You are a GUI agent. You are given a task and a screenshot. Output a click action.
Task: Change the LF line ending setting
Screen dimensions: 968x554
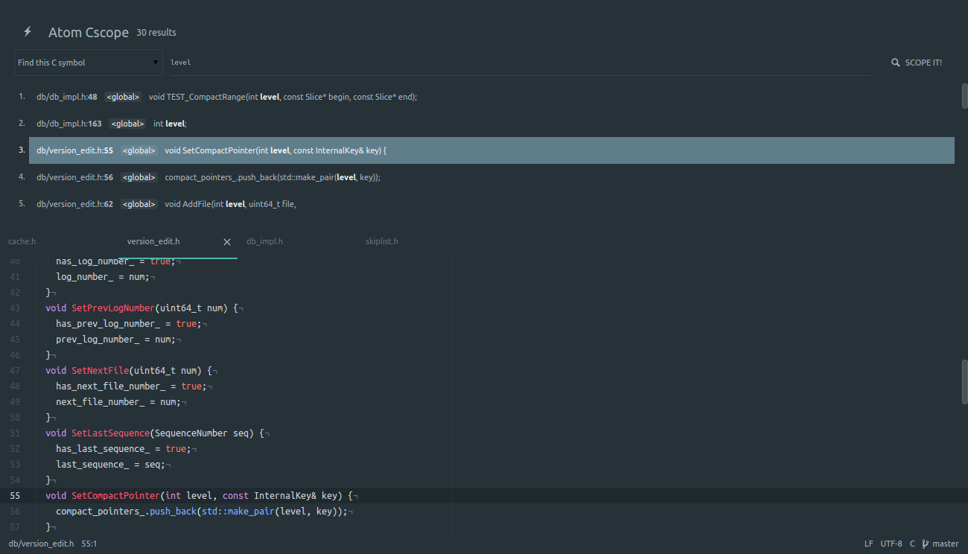(x=869, y=544)
